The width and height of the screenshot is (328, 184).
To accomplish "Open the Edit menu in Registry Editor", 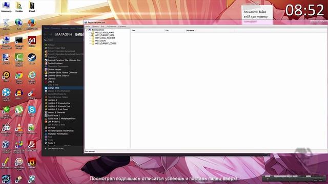I will [x=95, y=27].
